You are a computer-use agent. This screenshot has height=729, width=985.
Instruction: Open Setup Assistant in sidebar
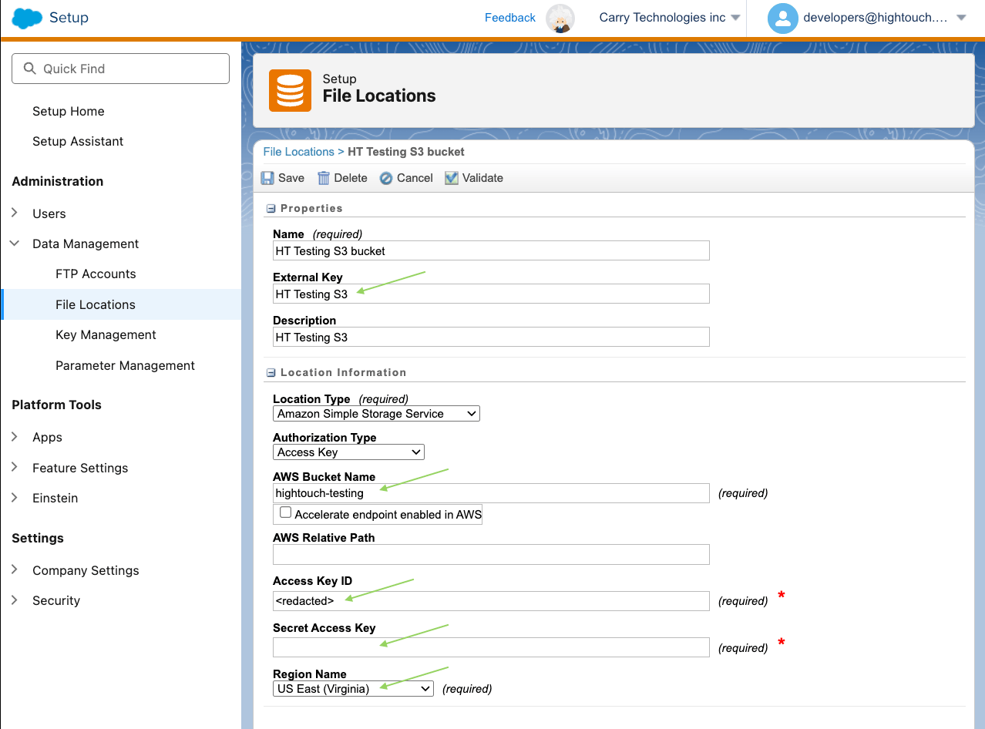click(78, 141)
